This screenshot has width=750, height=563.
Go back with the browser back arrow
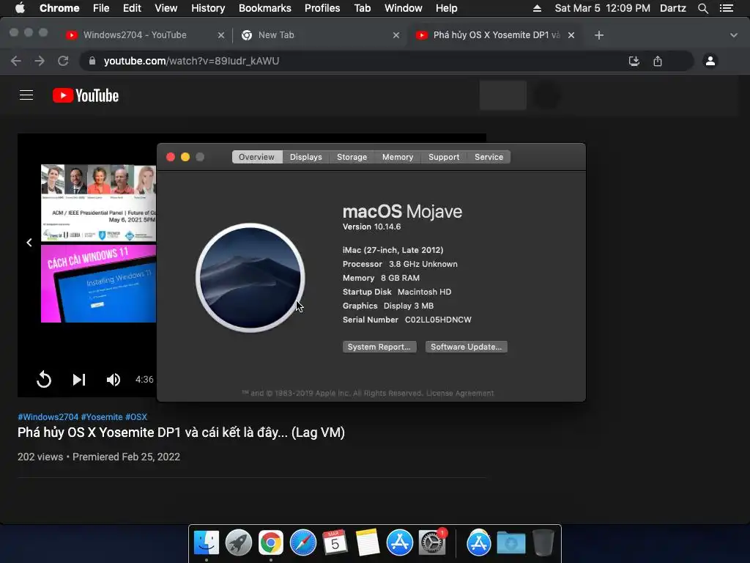16,61
